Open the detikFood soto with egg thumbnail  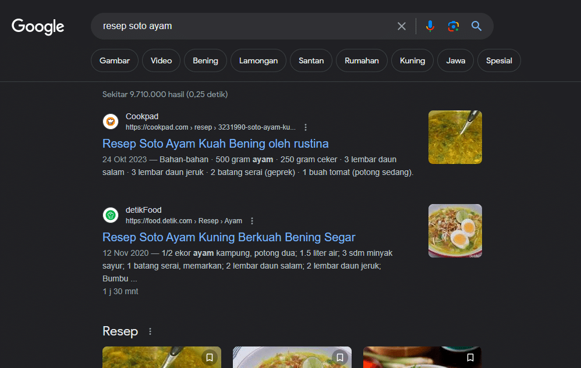pos(455,231)
